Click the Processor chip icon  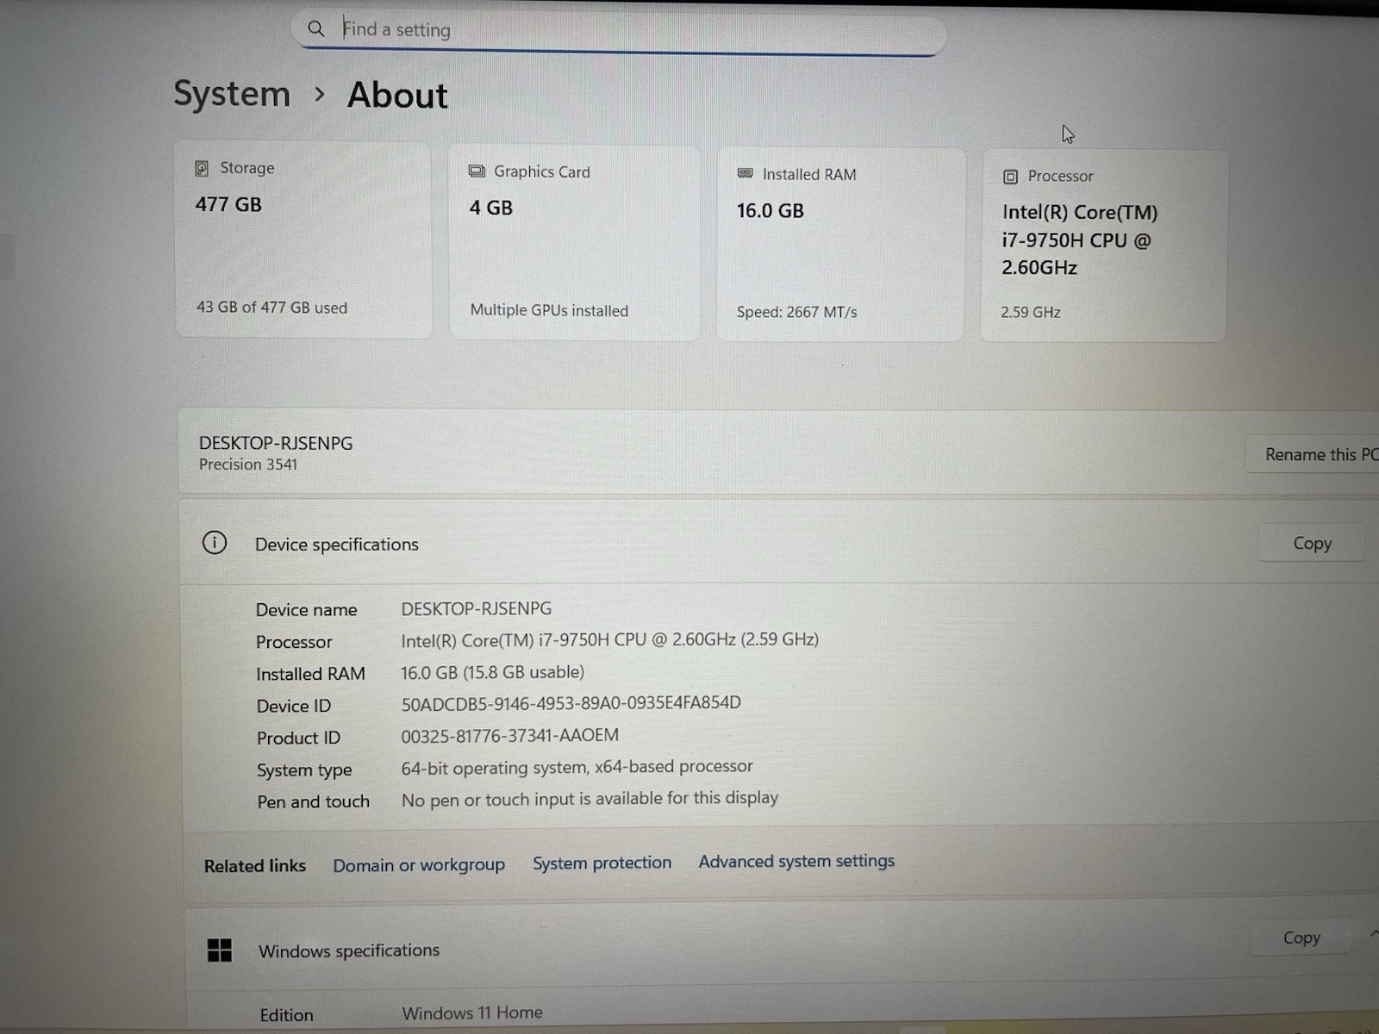[1010, 177]
